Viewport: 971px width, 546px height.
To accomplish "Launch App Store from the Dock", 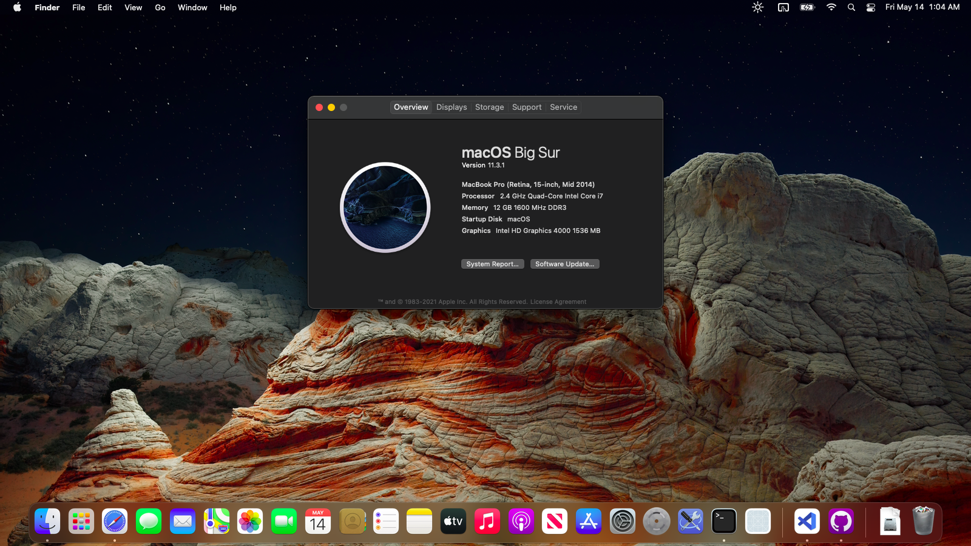I will tap(589, 521).
